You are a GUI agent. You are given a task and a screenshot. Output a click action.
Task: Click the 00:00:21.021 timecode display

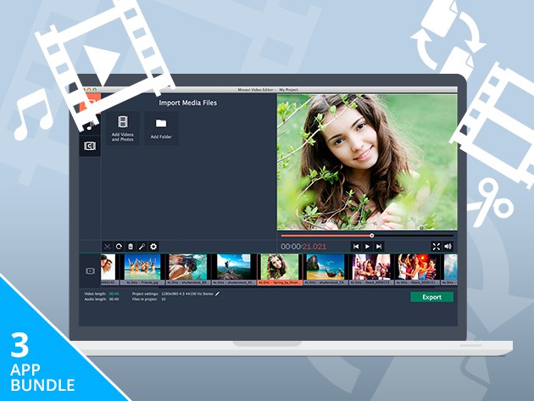[x=303, y=247]
